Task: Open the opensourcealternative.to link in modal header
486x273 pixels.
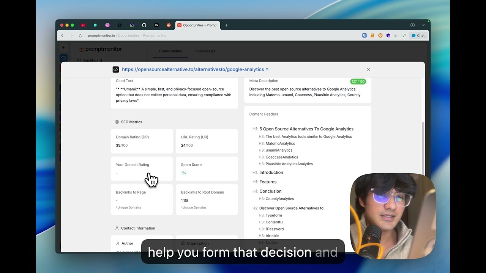Action: tap(195, 69)
